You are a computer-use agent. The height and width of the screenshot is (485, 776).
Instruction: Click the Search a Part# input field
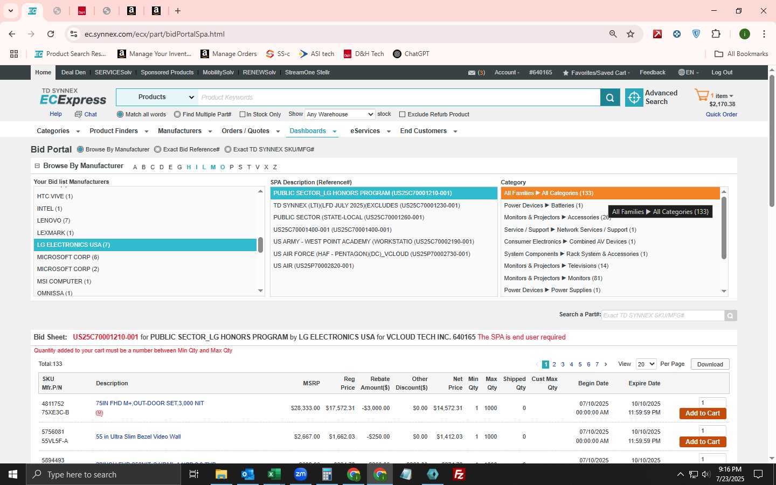663,316
